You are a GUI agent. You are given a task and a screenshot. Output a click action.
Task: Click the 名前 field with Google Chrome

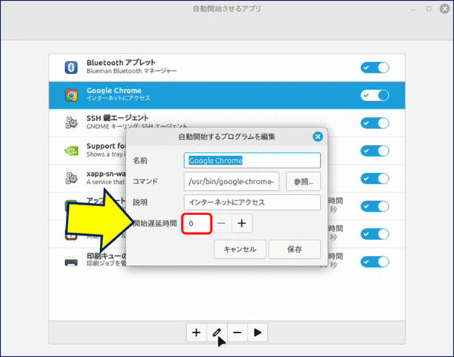[x=252, y=160]
